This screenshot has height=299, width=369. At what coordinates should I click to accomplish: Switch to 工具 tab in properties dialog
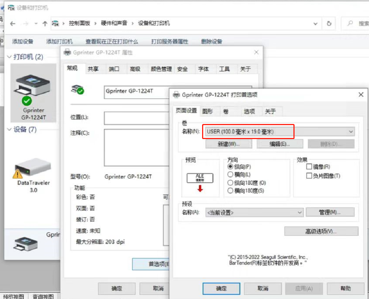[224, 69]
